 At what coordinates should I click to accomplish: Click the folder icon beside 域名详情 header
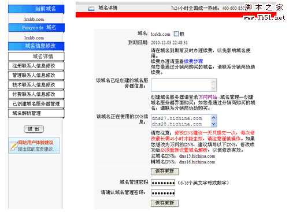click(x=91, y=8)
